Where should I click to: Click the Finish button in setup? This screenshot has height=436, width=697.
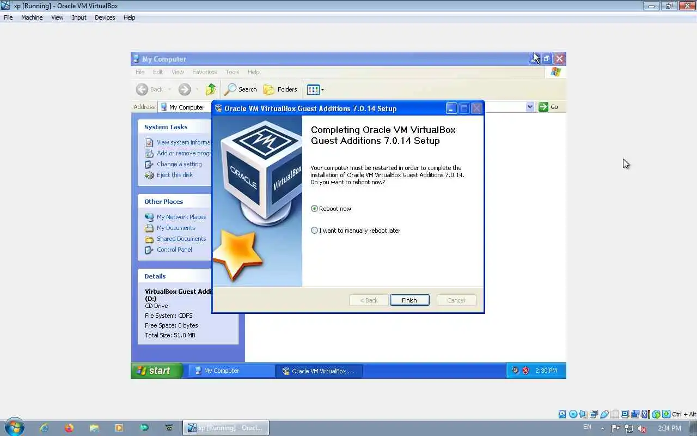point(409,300)
